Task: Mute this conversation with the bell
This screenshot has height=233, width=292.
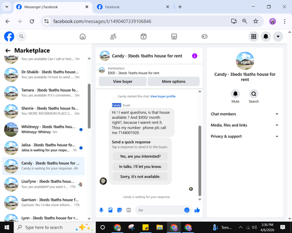Action: (235, 94)
